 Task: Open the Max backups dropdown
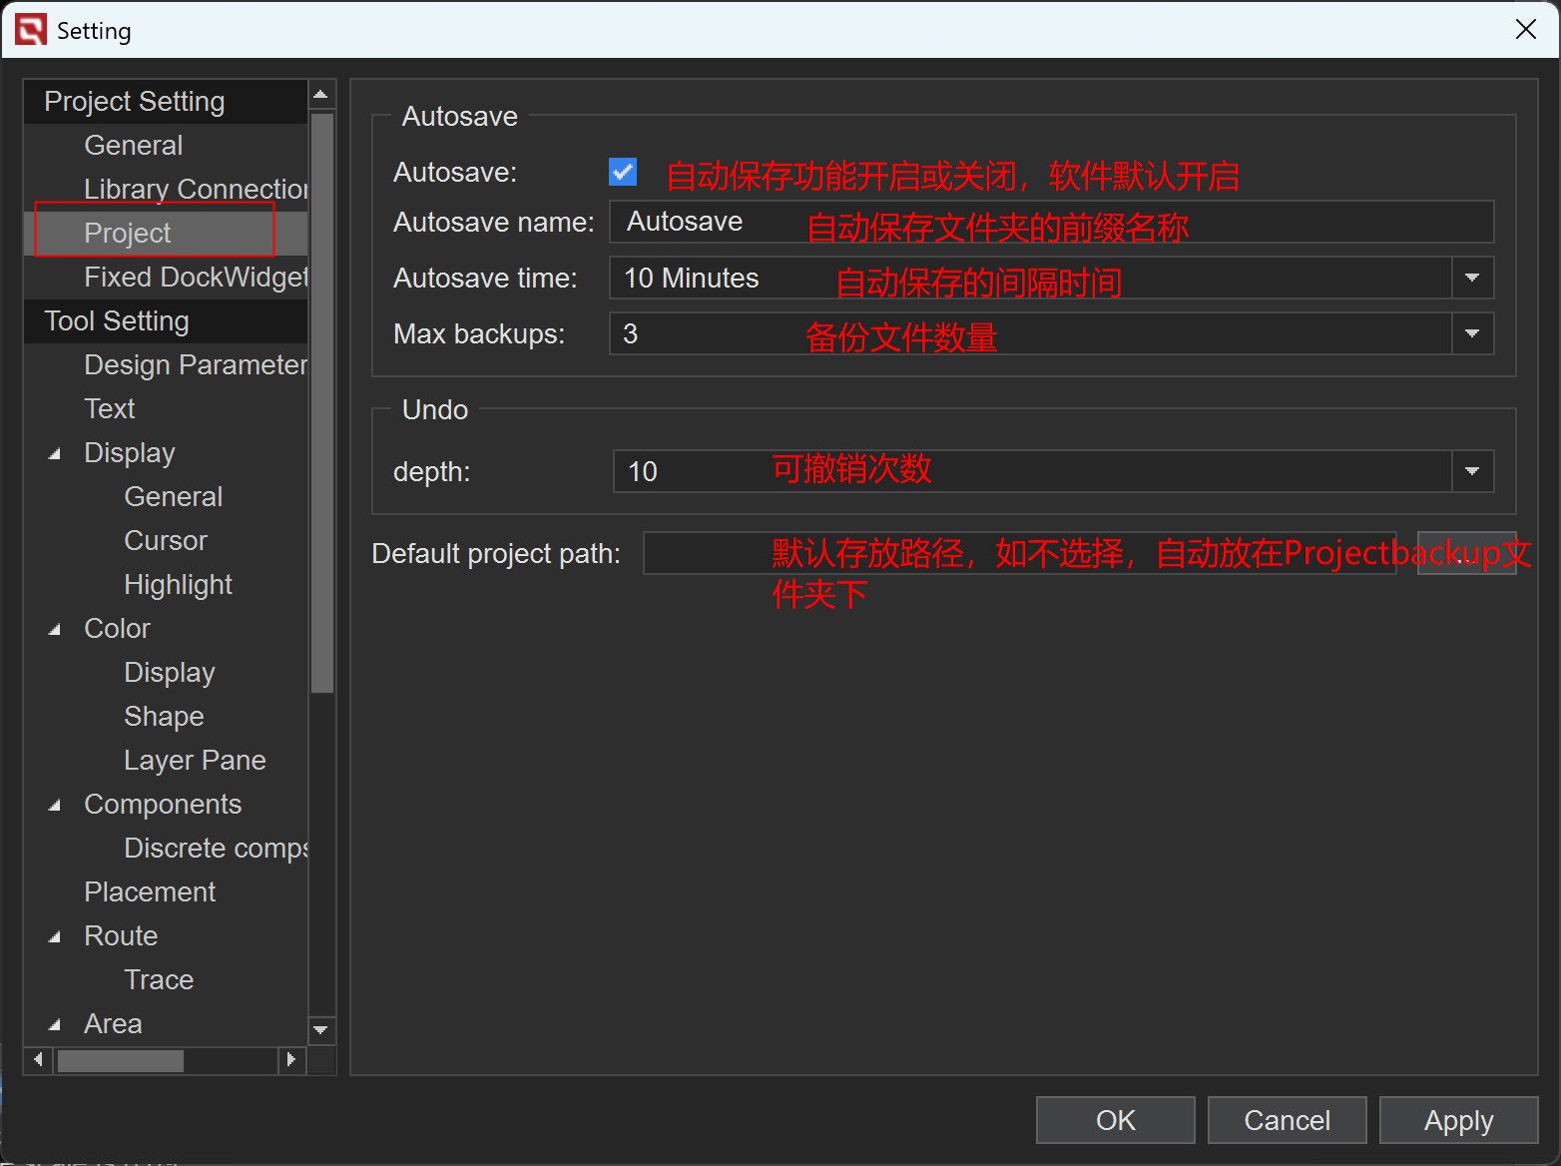click(x=1471, y=333)
